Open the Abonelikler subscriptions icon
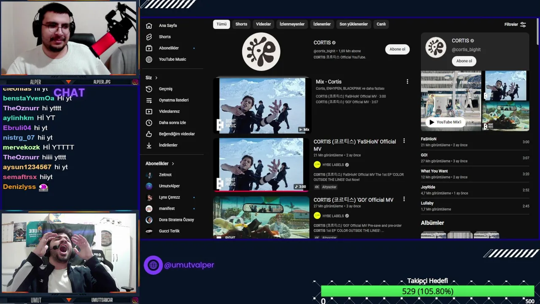This screenshot has width=540, height=304. (x=149, y=48)
